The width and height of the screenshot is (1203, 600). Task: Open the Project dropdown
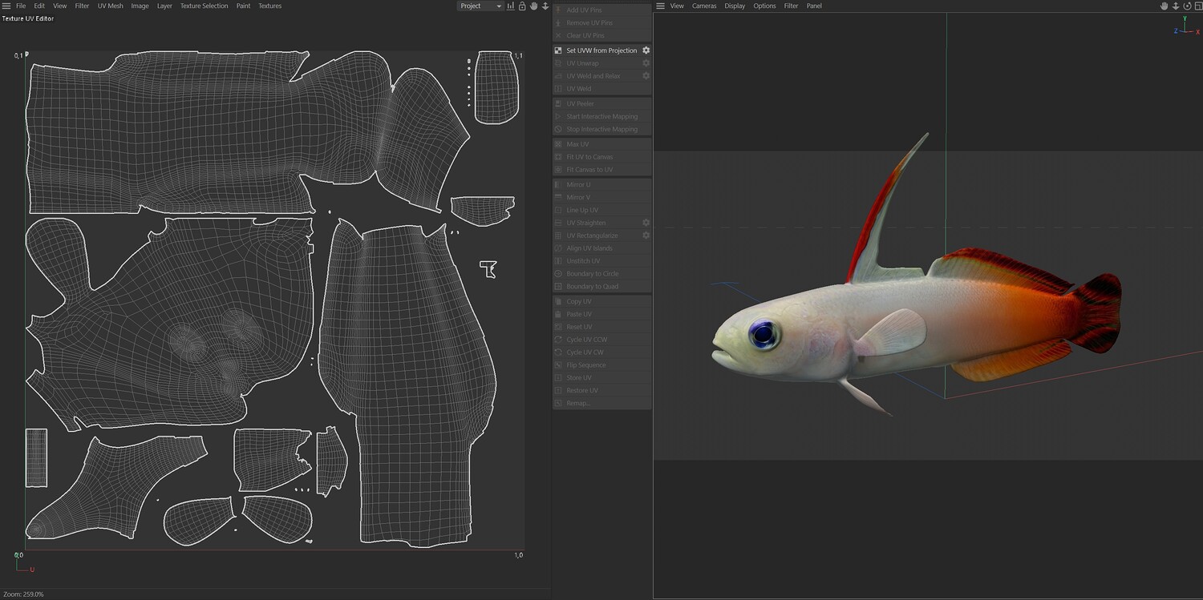pyautogui.click(x=480, y=6)
